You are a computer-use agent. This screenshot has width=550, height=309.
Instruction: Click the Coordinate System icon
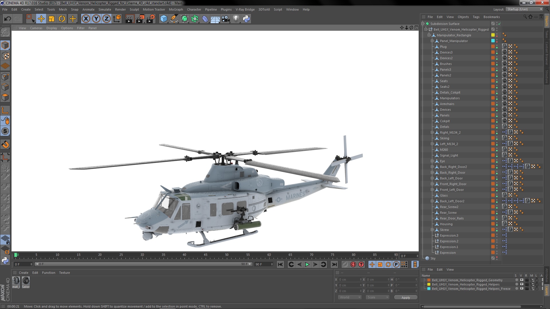(117, 19)
